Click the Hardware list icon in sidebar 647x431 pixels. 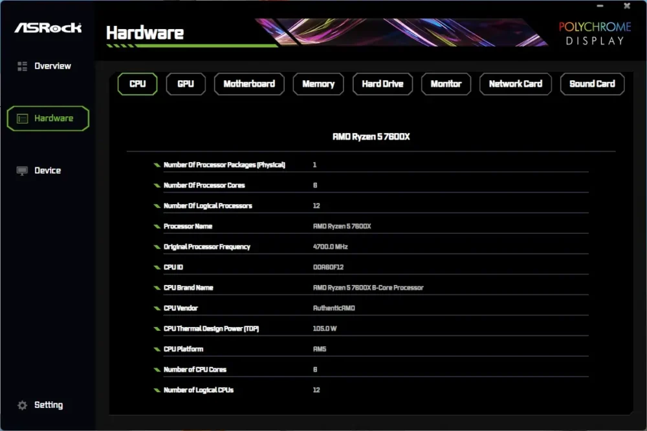click(22, 119)
